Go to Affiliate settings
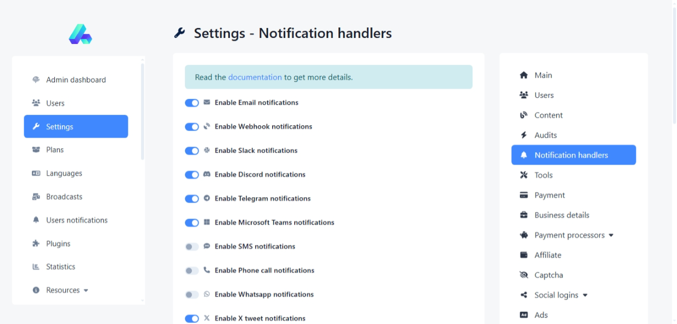The image size is (677, 324). [548, 255]
